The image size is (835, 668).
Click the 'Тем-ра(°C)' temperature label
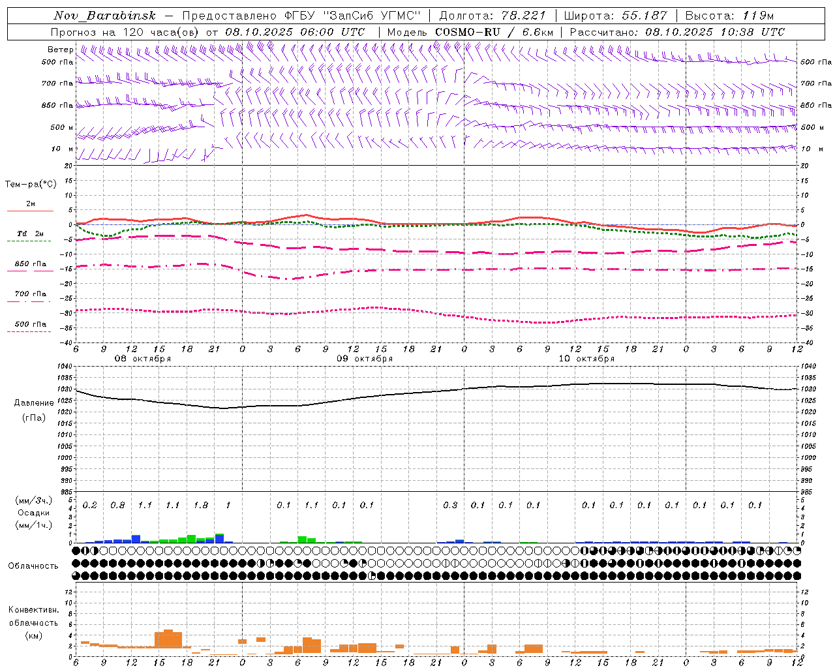pos(31,185)
